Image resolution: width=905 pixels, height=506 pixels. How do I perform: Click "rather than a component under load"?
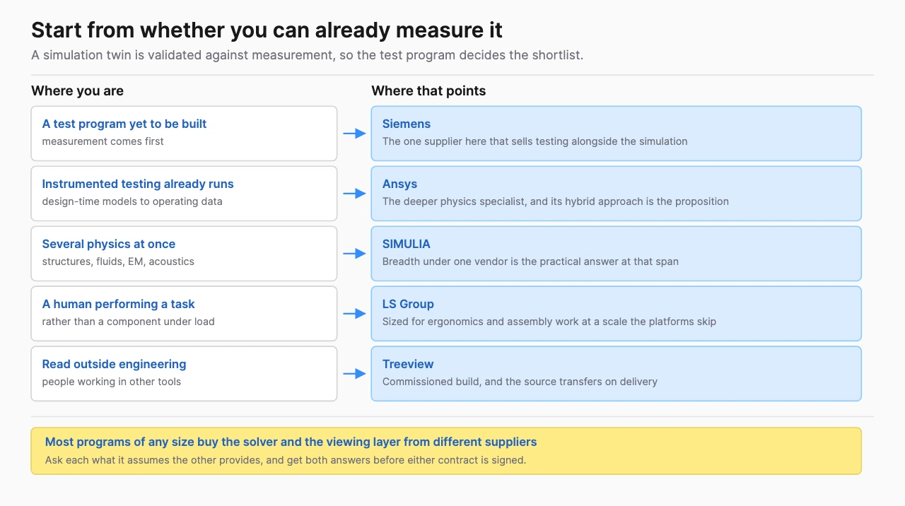(x=128, y=322)
